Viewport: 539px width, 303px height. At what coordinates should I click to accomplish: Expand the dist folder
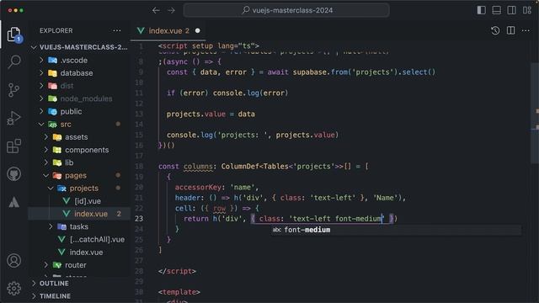79,86
